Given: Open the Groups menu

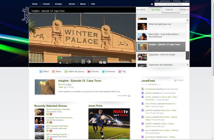Looking at the screenshot, I should [x=58, y=4].
